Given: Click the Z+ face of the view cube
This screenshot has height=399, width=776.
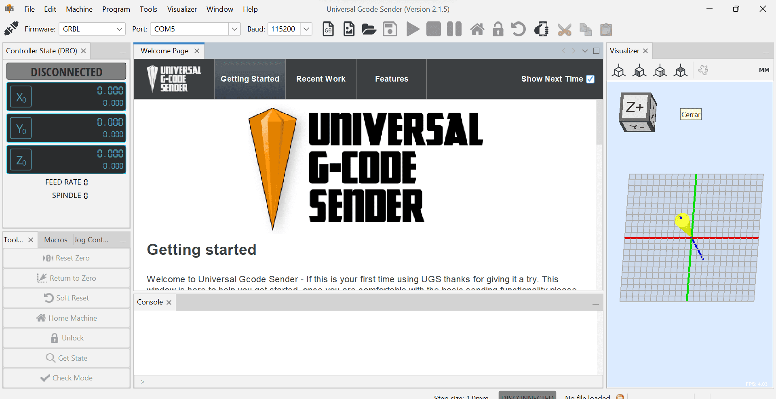Looking at the screenshot, I should coord(635,107).
